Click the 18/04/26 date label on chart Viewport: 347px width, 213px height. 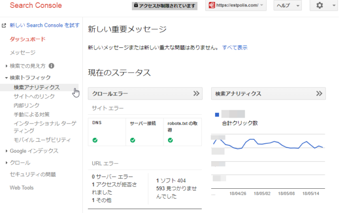[237, 194]
